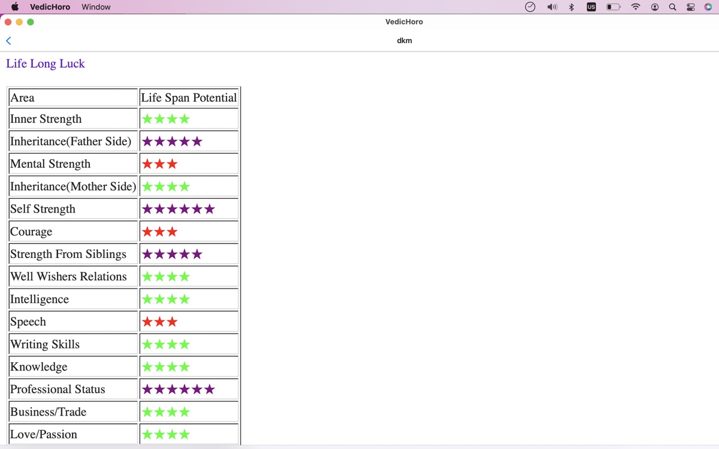Image resolution: width=719 pixels, height=449 pixels.
Task: Open the VedicHoro app menu
Action: [50, 7]
